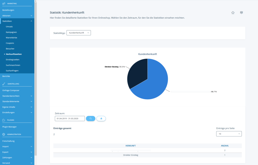Open the OnPage Composer
Viewport: 258px width, 165px height.
pyautogui.click(x=11, y=90)
